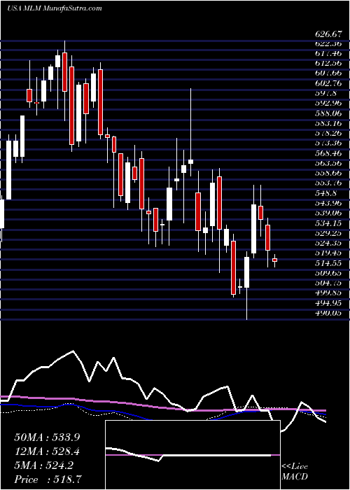Viewport: 350px width, 490px height.
Task: Click the 539.06 price axis label
Action: (329, 213)
